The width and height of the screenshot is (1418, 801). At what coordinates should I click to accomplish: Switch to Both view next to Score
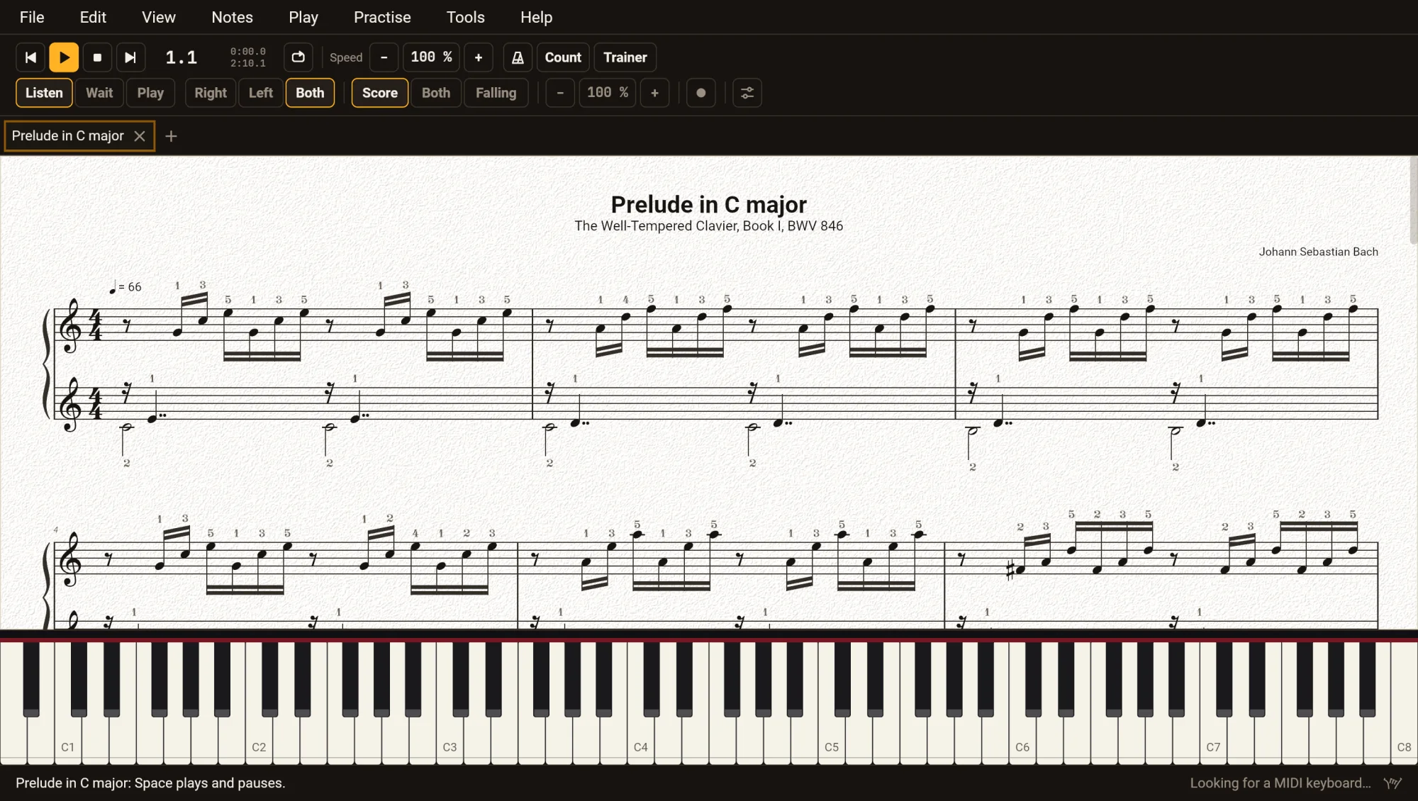[x=436, y=93]
